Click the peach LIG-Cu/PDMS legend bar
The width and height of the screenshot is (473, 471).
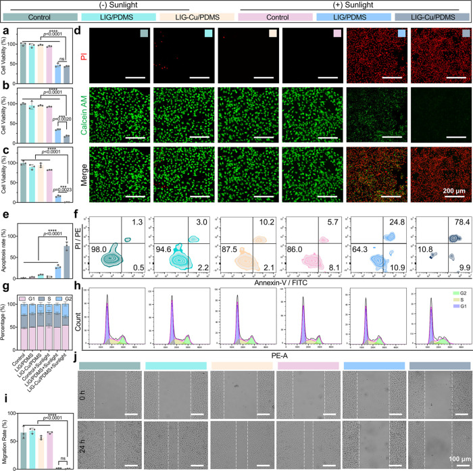tap(197, 17)
